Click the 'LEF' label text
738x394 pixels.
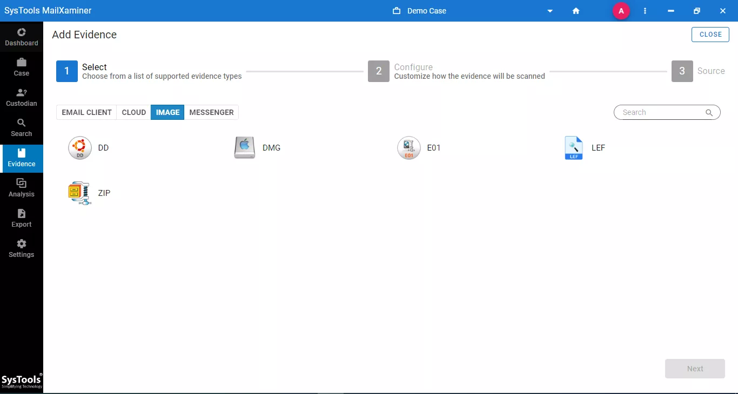598,148
